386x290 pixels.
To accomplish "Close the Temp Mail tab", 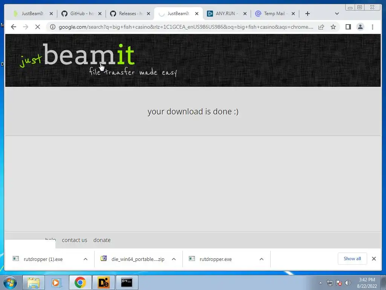I will point(293,14).
